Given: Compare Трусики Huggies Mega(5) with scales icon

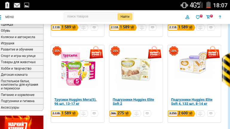Looking at the screenshot, I should tap(84, 114).
